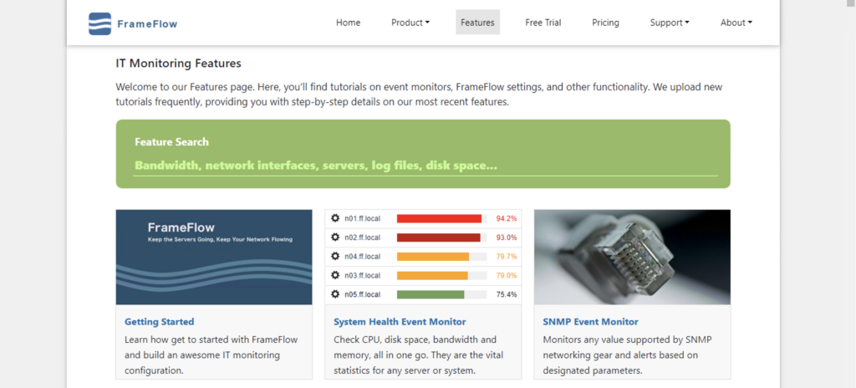Image resolution: width=856 pixels, height=388 pixels.
Task: Open the SNMP Event Monitor link
Action: tap(591, 322)
